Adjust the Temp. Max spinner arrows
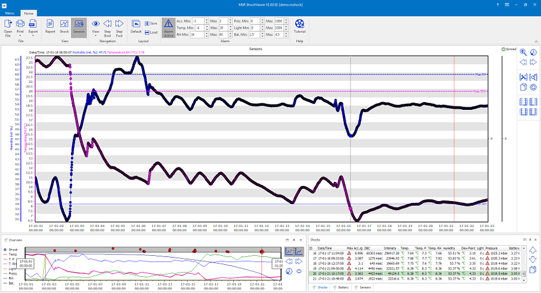The image size is (541, 293). coord(230,28)
